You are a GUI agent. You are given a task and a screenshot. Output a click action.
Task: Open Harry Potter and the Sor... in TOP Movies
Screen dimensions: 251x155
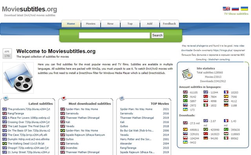(136, 139)
